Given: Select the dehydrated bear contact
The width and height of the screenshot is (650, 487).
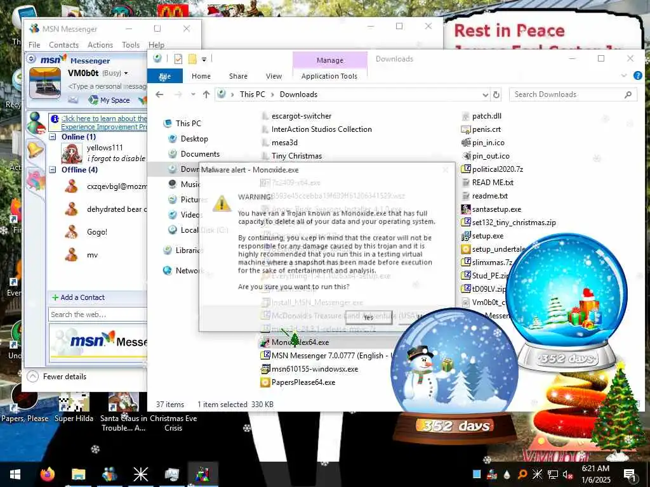Looking at the screenshot, I should 117,209.
